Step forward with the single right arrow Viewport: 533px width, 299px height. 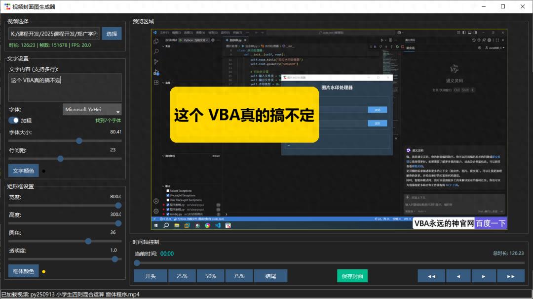click(x=484, y=276)
